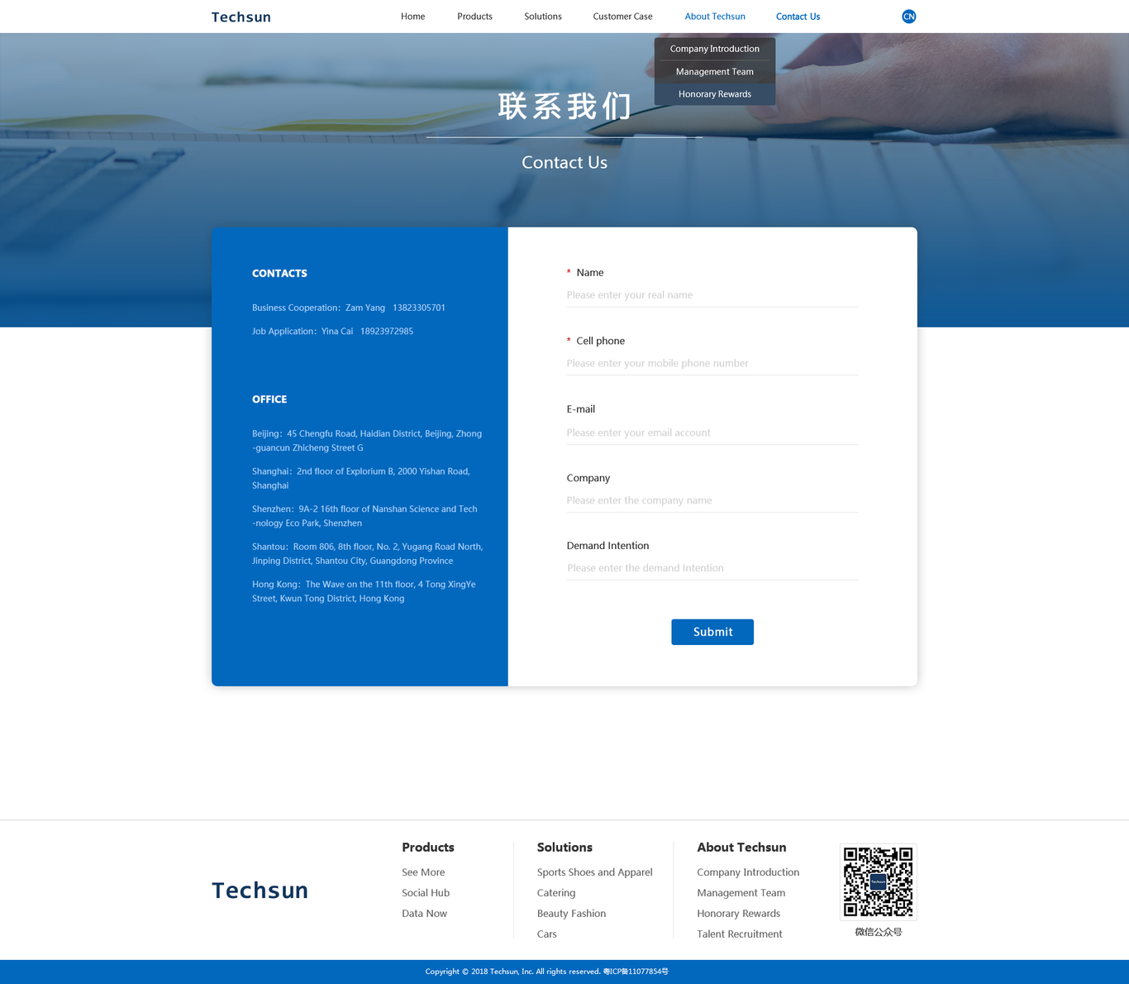Image resolution: width=1129 pixels, height=984 pixels.
Task: Click the footer Products heading
Action: pyautogui.click(x=428, y=848)
